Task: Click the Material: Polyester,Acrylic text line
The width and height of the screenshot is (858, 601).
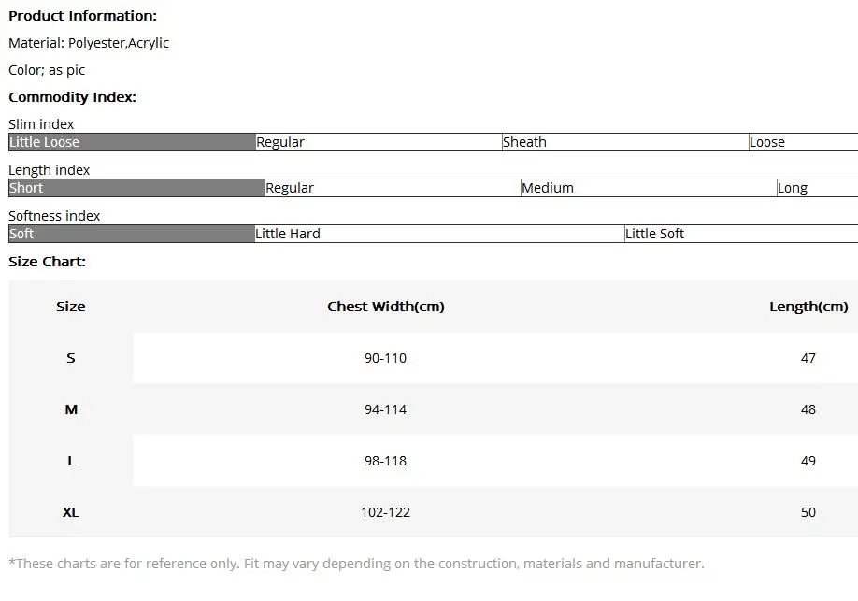Action: click(x=89, y=43)
